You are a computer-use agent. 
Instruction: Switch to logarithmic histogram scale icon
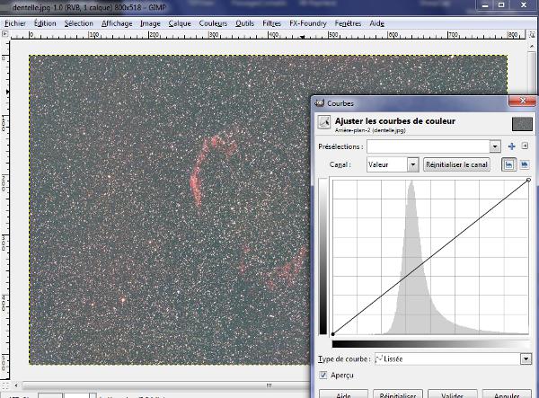524,164
